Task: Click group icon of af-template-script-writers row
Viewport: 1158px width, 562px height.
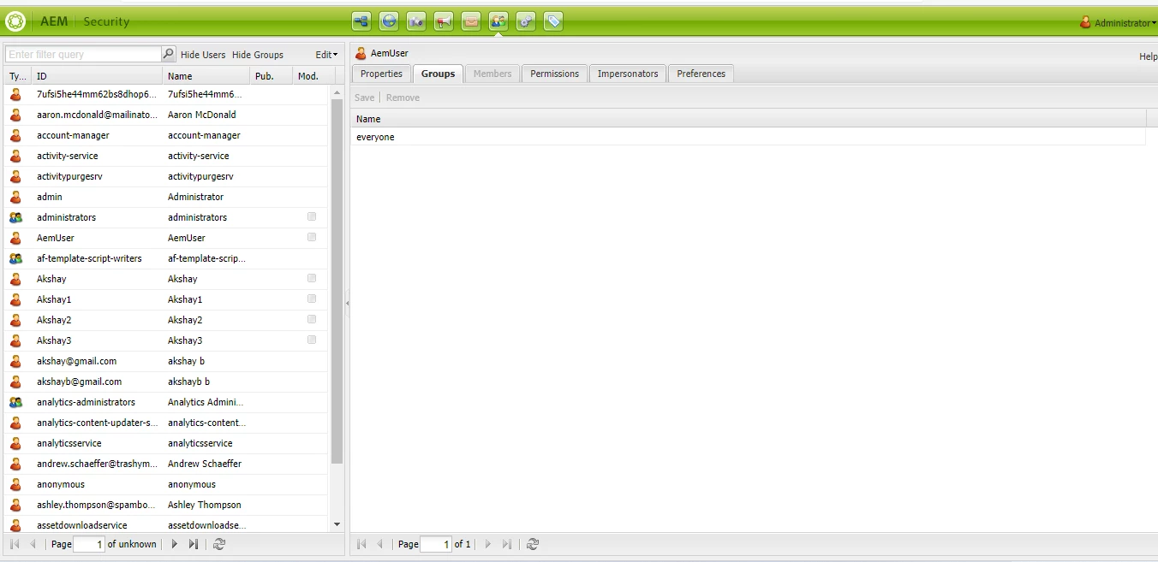Action: 15,258
